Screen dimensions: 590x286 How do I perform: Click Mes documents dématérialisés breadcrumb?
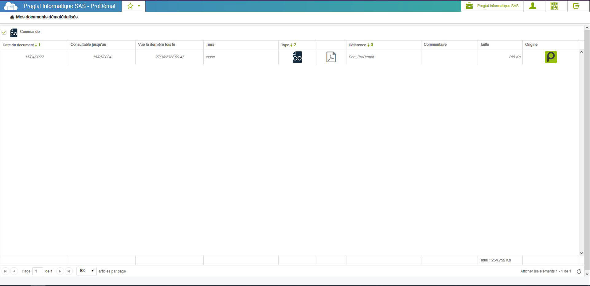[x=47, y=17]
